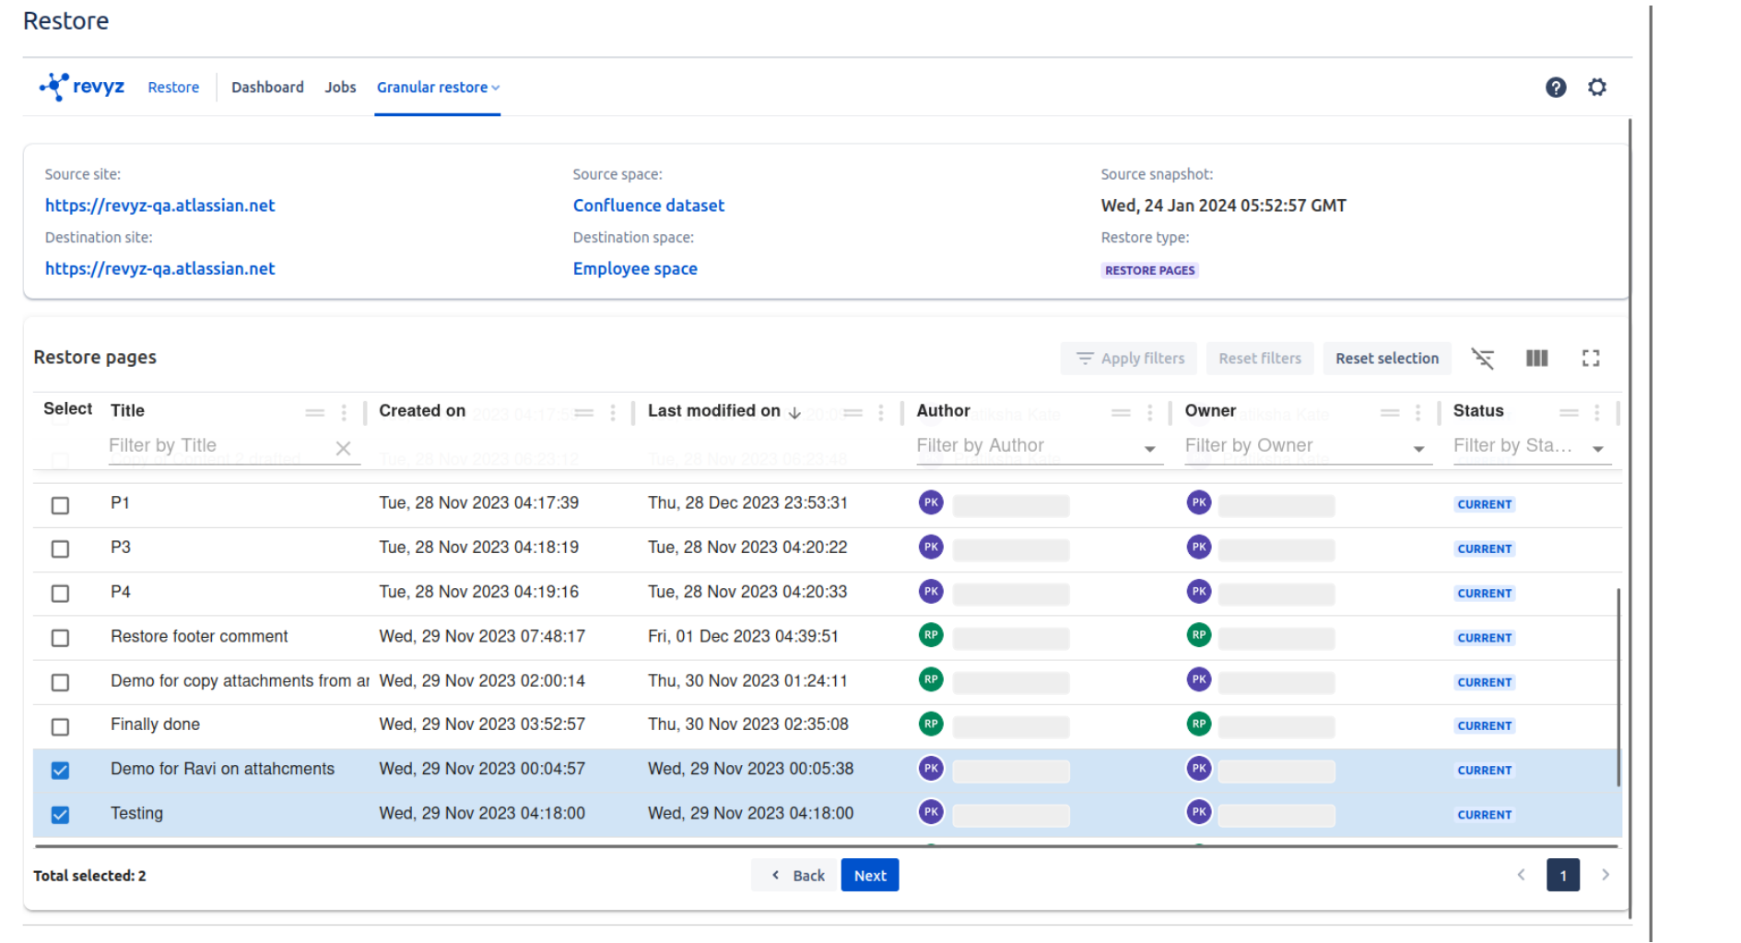Open the Restore tab
1741x943 pixels.
[173, 88]
